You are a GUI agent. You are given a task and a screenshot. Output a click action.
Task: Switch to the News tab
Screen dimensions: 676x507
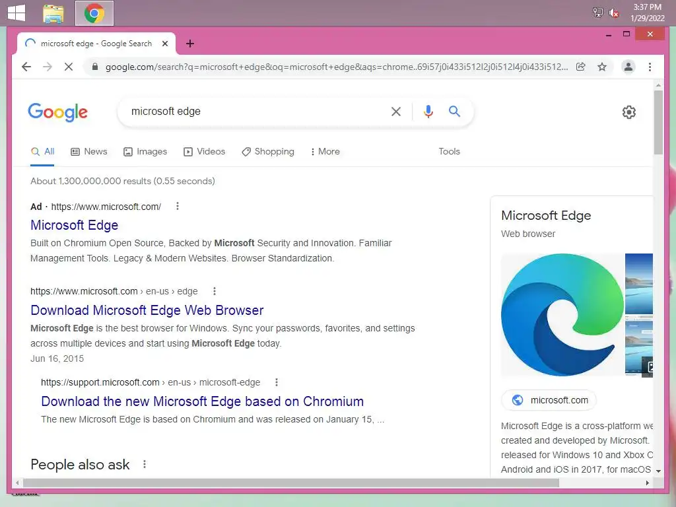(89, 151)
